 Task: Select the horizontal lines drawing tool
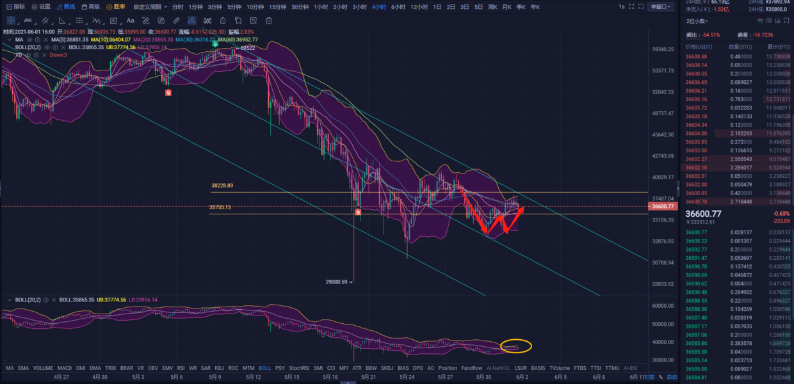(x=79, y=20)
